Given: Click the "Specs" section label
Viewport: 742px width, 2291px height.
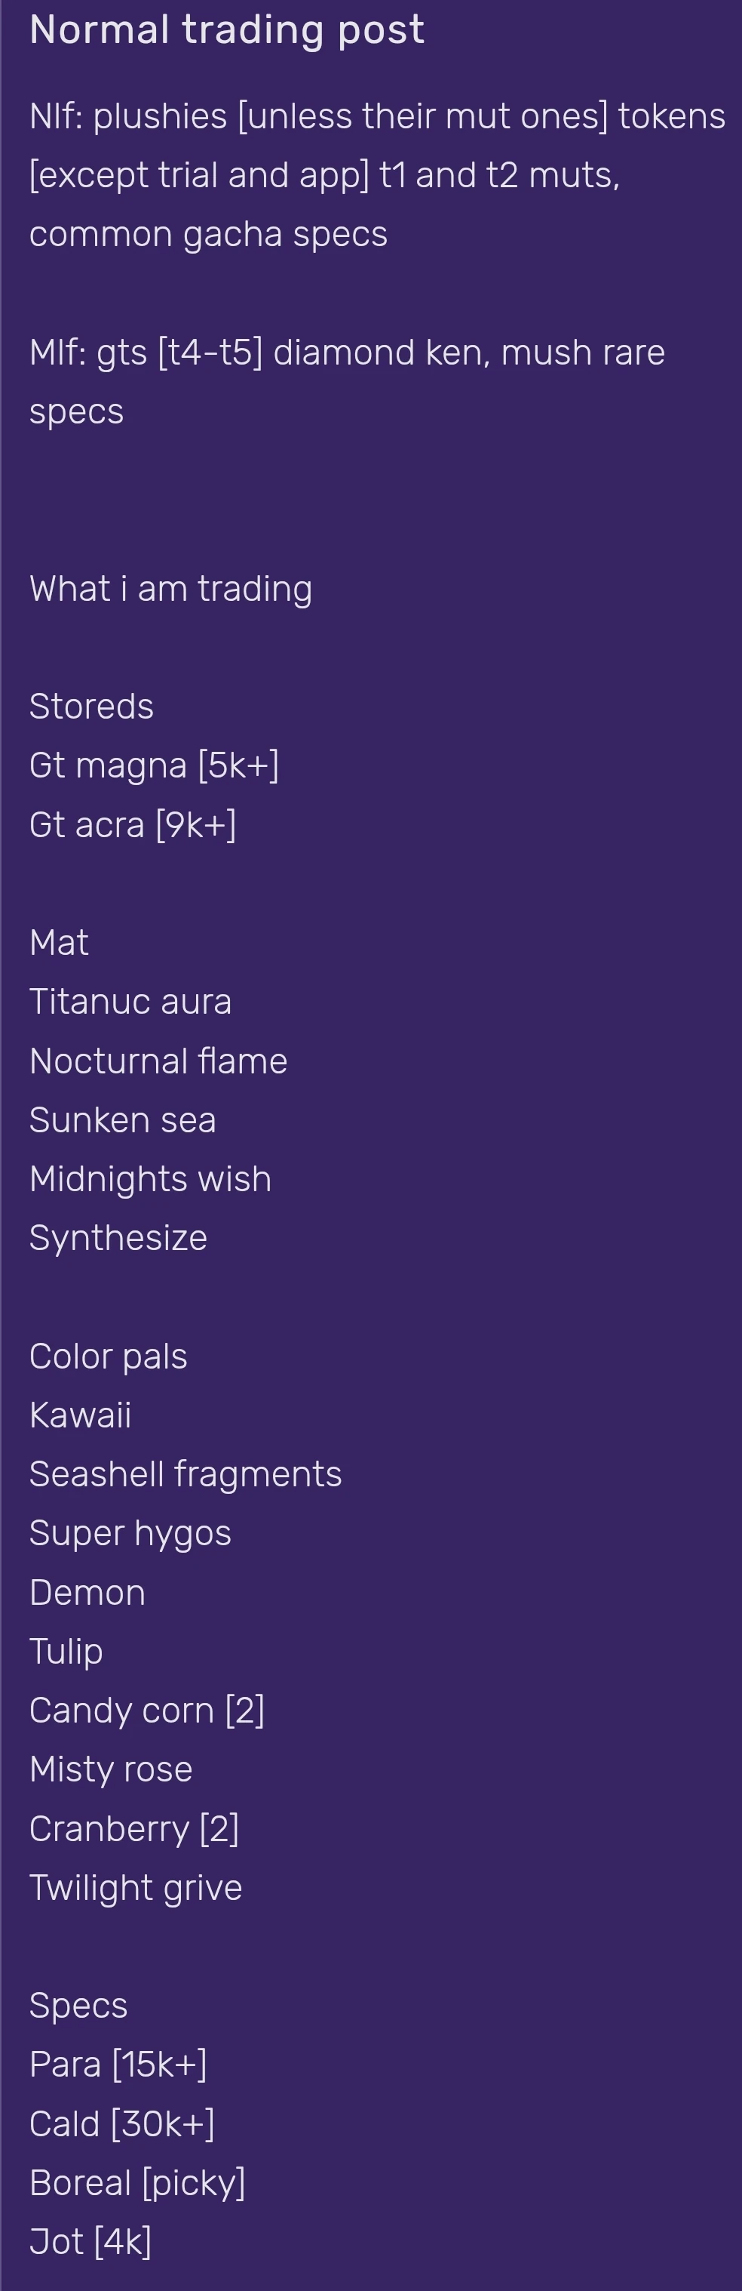Looking at the screenshot, I should (x=78, y=2006).
